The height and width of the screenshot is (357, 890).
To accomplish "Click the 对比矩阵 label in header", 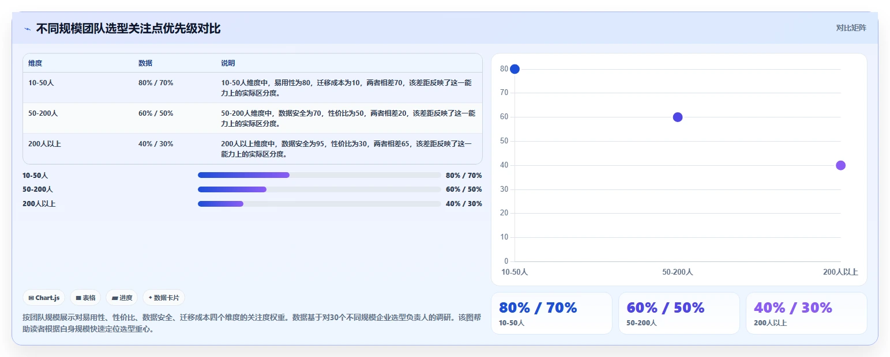I will [851, 28].
